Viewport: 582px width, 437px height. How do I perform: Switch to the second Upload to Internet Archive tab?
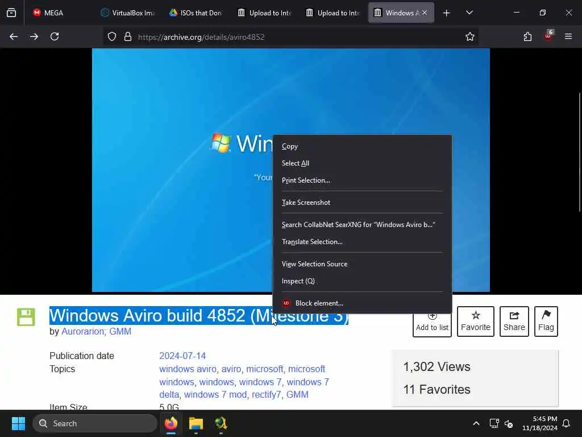tap(332, 13)
